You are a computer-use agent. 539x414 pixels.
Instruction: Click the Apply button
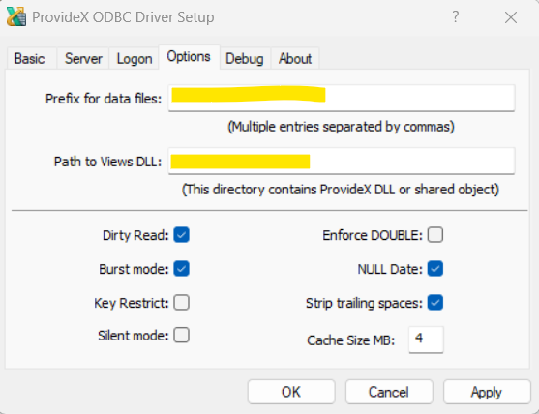(x=487, y=392)
